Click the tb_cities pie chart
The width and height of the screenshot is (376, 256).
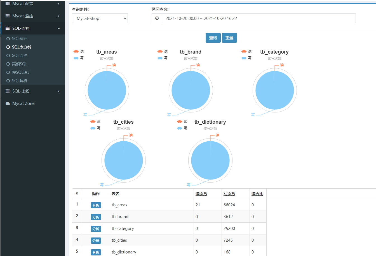tap(124, 160)
